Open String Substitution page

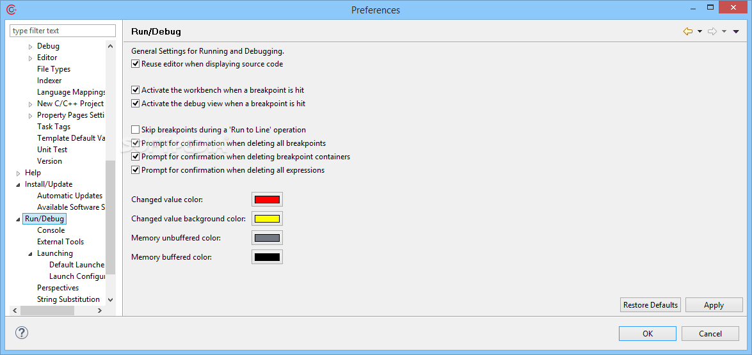click(68, 299)
